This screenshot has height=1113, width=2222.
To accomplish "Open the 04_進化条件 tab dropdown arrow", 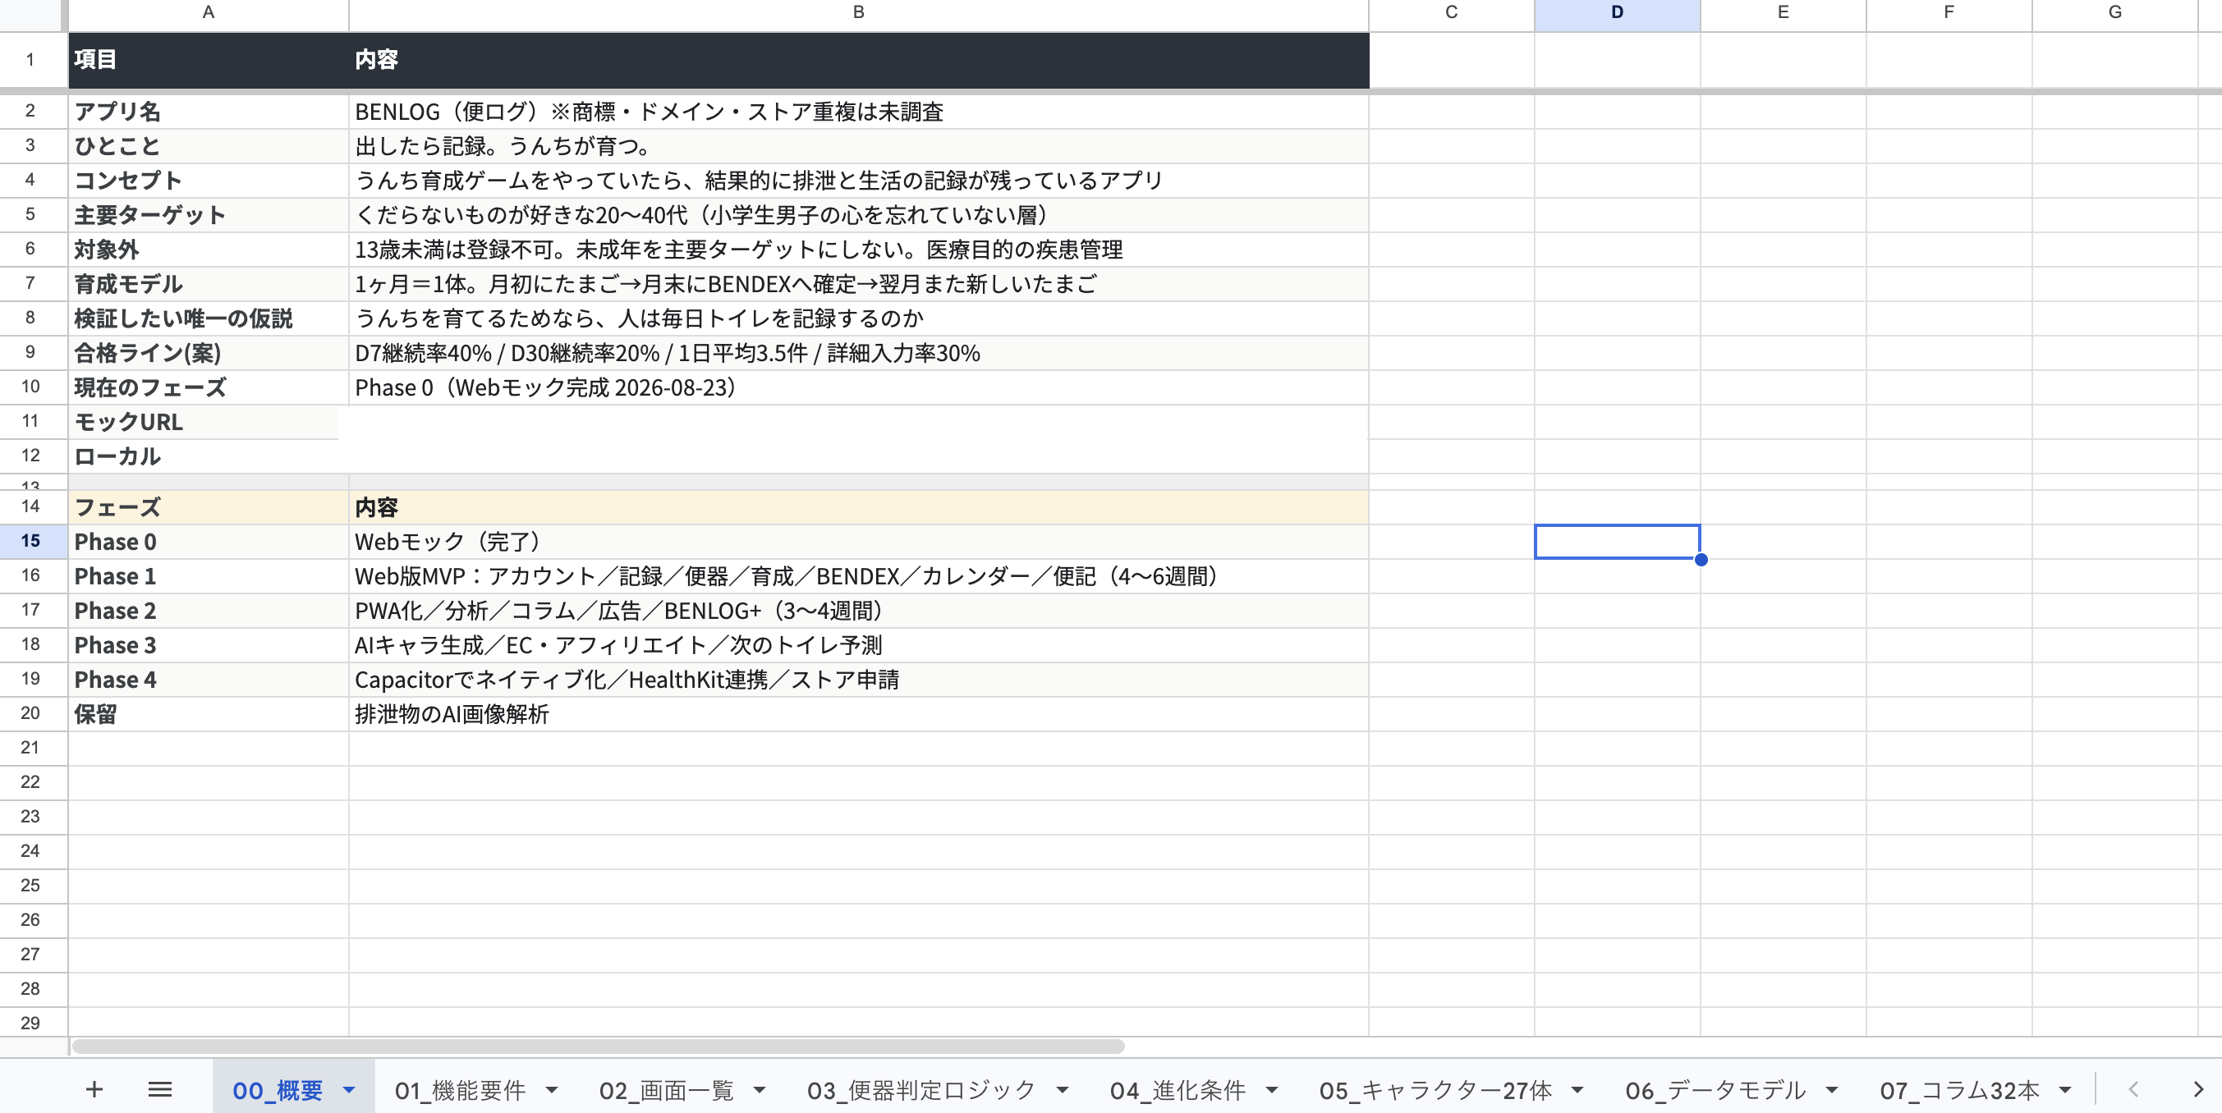I will (1272, 1091).
